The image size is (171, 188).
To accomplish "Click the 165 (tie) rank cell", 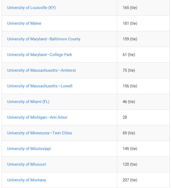I will point(143,8).
